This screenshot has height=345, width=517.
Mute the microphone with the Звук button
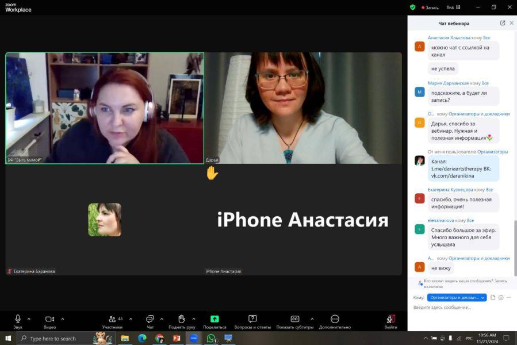[18, 319]
